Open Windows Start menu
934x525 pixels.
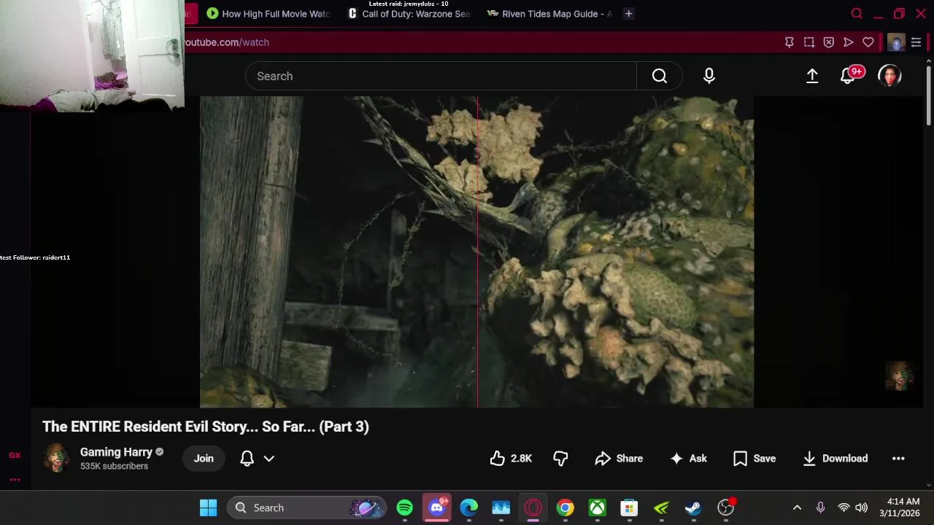click(x=208, y=507)
